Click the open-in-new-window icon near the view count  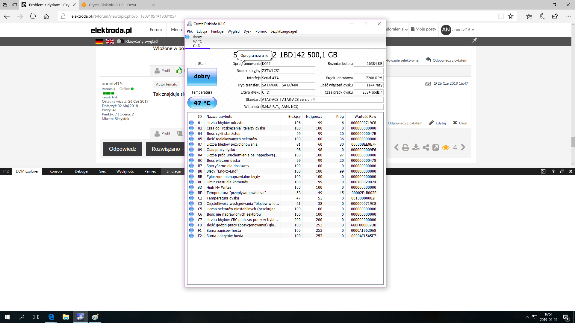tap(435, 147)
